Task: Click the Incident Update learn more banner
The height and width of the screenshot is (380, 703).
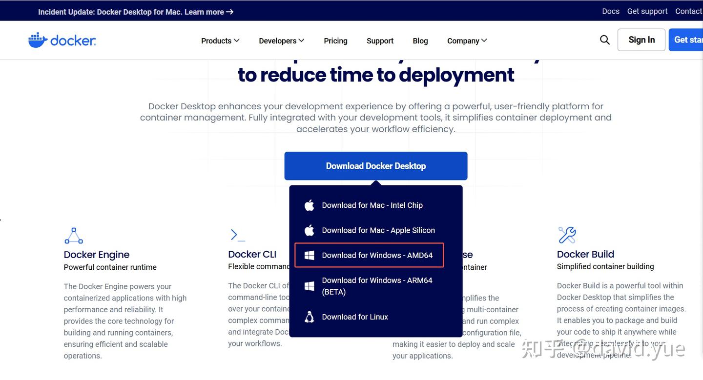Action: pyautogui.click(x=136, y=12)
